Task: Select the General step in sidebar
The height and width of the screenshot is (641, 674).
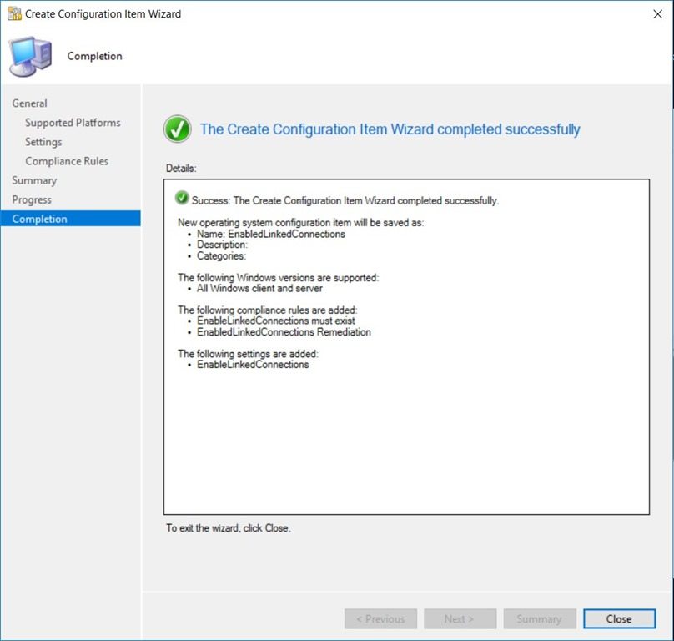Action: (x=30, y=103)
